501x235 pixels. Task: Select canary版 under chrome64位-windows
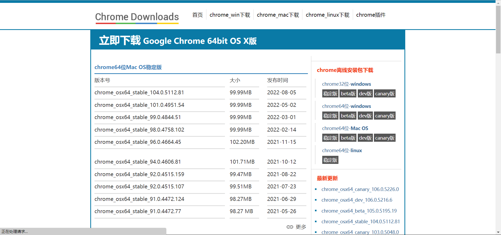tap(385, 116)
